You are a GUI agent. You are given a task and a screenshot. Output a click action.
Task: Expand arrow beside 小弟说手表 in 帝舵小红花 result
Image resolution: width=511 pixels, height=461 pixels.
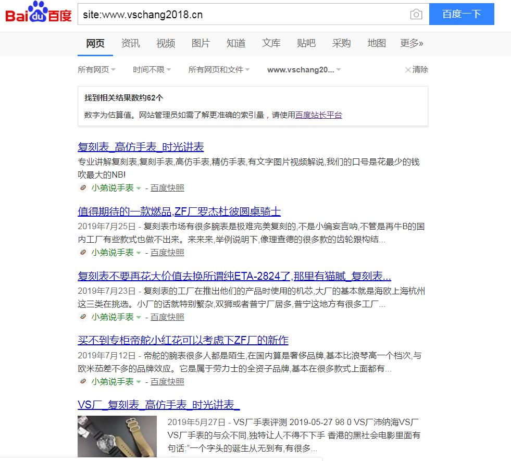139,382
